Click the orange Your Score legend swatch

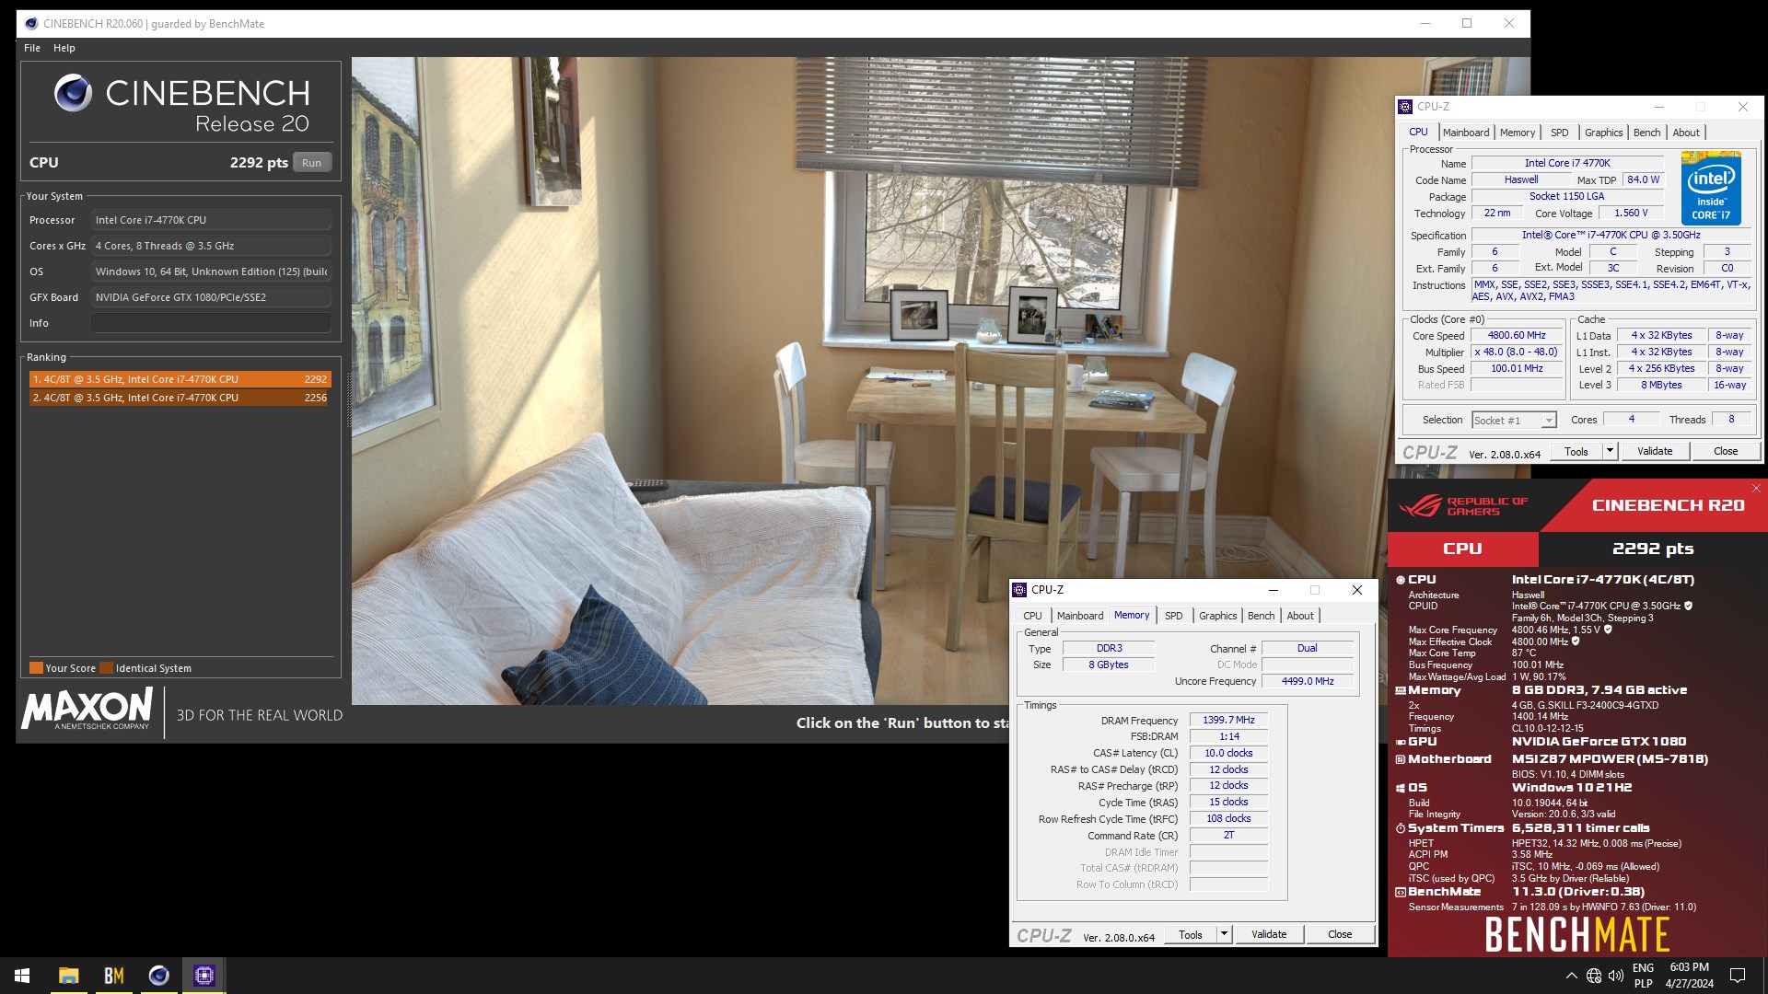pos(36,668)
